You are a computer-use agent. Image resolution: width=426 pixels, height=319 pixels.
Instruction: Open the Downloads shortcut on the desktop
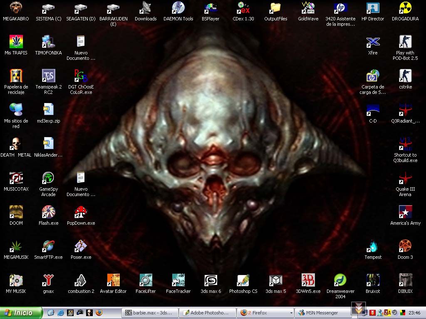pyautogui.click(x=146, y=7)
